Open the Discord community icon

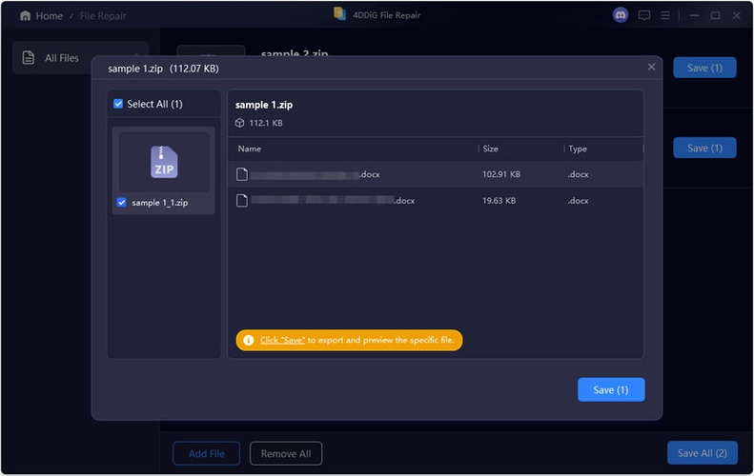pyautogui.click(x=621, y=15)
